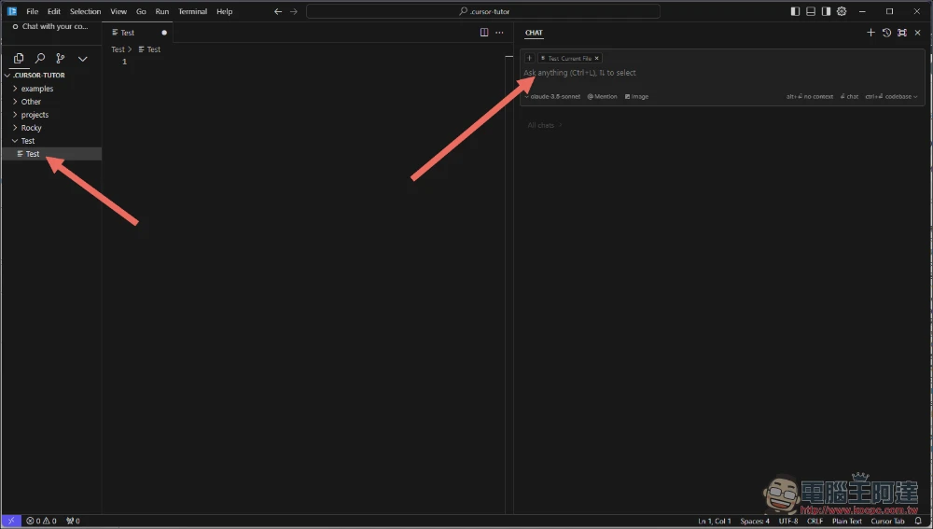Go forward with the right arrow

coord(293,11)
